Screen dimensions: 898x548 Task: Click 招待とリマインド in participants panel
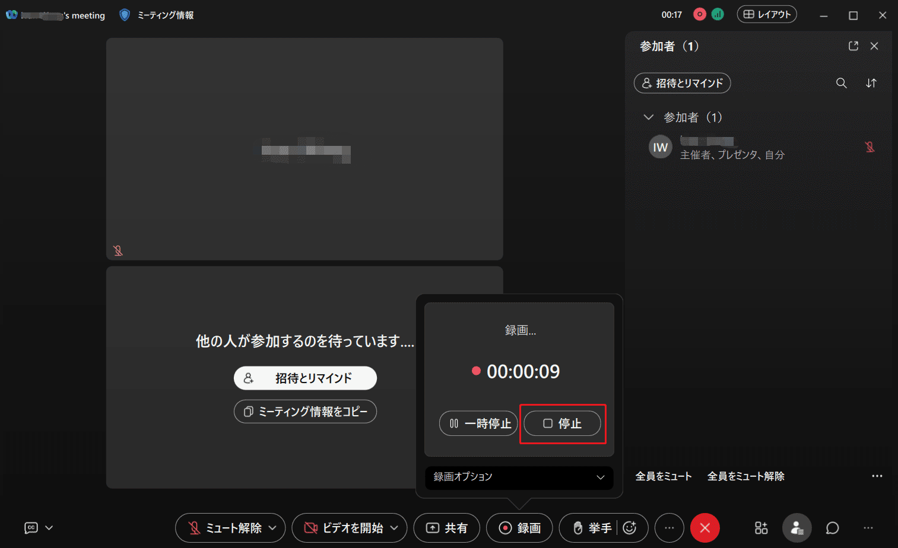pos(683,83)
